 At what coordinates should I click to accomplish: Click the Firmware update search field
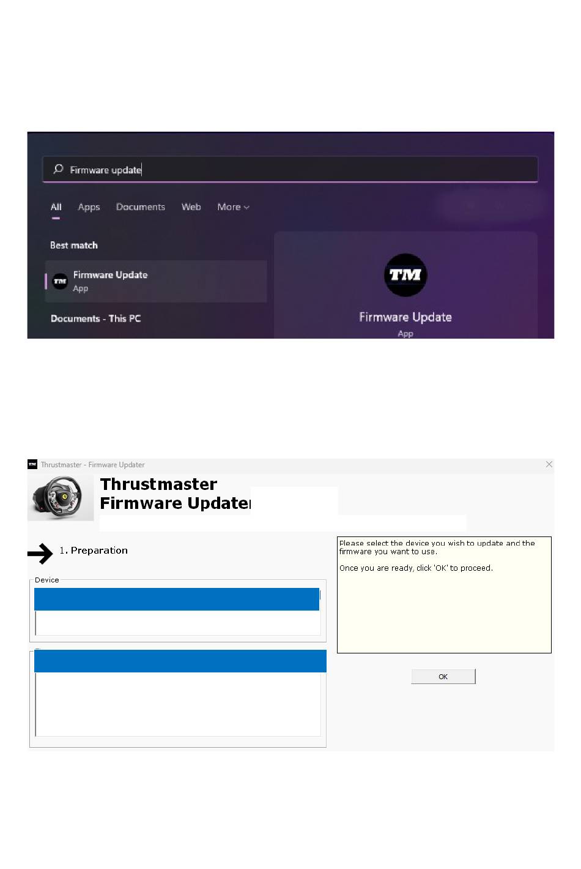pyautogui.click(x=290, y=170)
